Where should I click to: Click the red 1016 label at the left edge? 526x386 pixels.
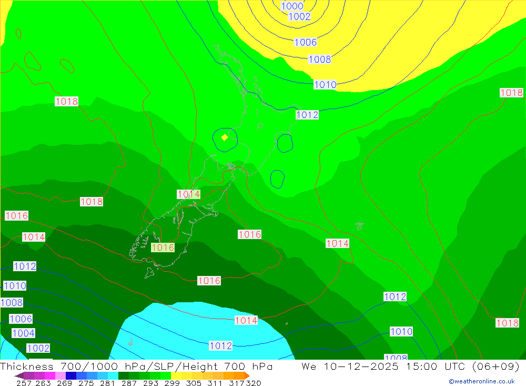[x=16, y=215]
